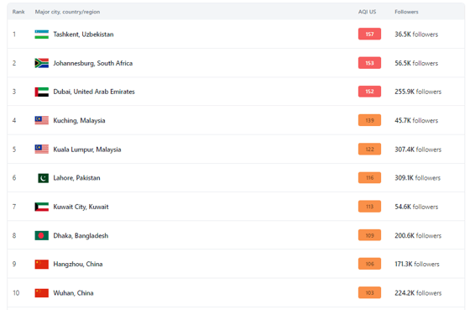Screen dimensions: 470x310
Task: Select the Wuhan, China entry
Action: click(74, 293)
